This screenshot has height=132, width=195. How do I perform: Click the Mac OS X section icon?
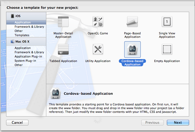[x=13, y=42]
